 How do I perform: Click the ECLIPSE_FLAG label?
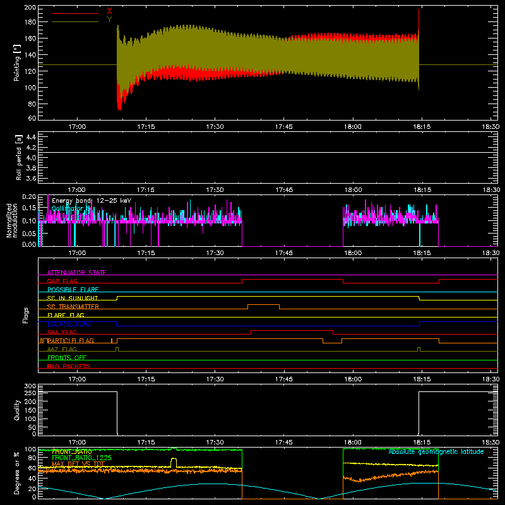click(x=69, y=324)
